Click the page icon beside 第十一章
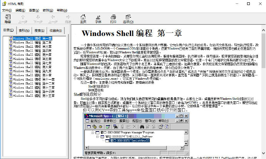The width and height of the screenshot is (266, 159). (x=11, y=79)
